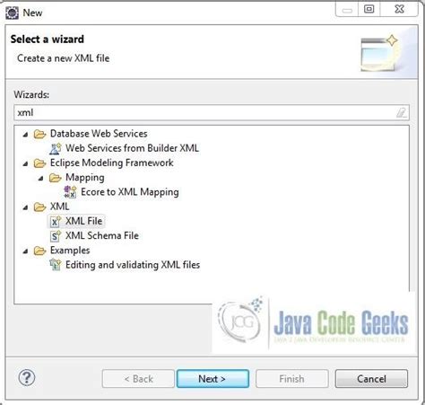Click the Cancel button
425x405 pixels.
371,379
